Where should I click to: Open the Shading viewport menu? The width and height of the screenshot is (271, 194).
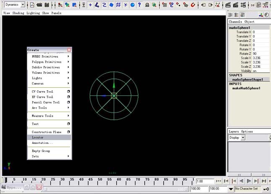coord(18,13)
